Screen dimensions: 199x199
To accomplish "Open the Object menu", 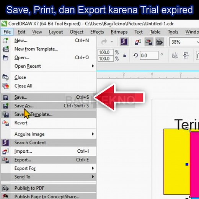I will (77, 32).
